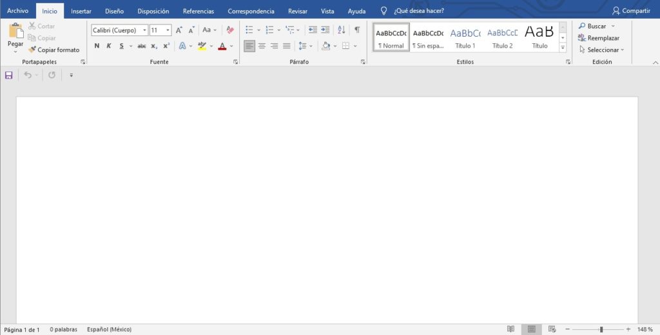
Task: Click the grow font size icon
Action: coord(179,30)
